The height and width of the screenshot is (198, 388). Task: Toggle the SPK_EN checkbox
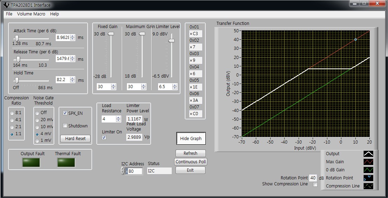click(x=65, y=113)
